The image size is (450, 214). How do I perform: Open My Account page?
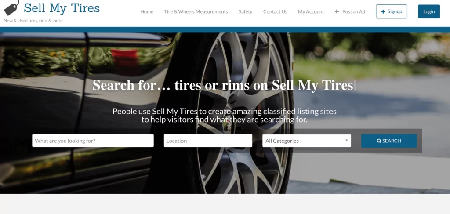pyautogui.click(x=311, y=11)
